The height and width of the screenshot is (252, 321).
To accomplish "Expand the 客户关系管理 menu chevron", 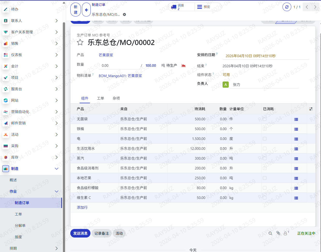I will click(57, 32).
